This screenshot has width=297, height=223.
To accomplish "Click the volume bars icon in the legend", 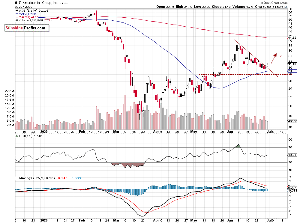I will 17,20.
